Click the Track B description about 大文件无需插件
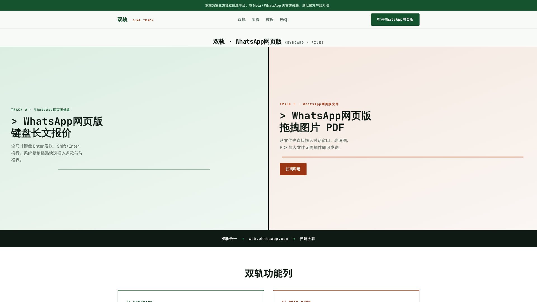Viewport: 537px width, 302px height. (315, 144)
